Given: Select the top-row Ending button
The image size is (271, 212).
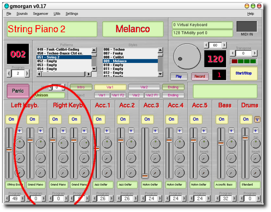Looking at the screenshot, I should [173, 87].
